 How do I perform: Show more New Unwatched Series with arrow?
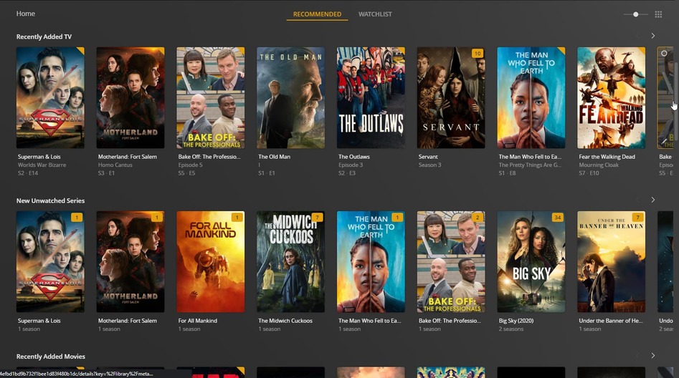[x=653, y=200]
